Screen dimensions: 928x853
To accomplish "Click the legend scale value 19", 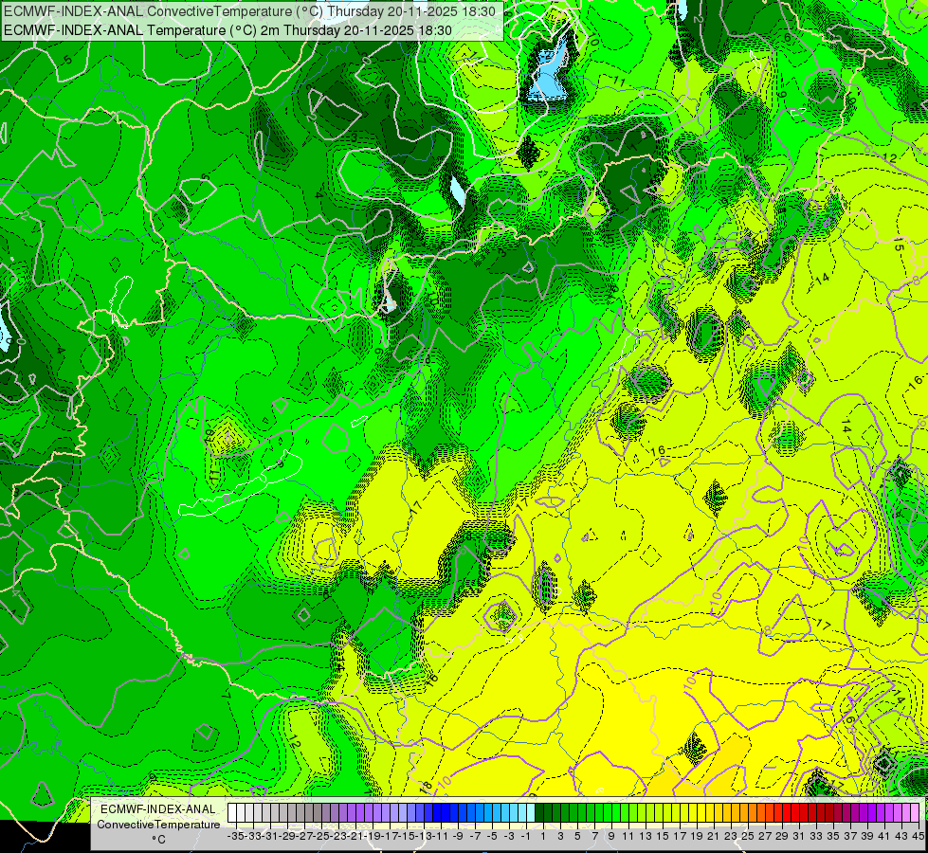I will 697,837.
